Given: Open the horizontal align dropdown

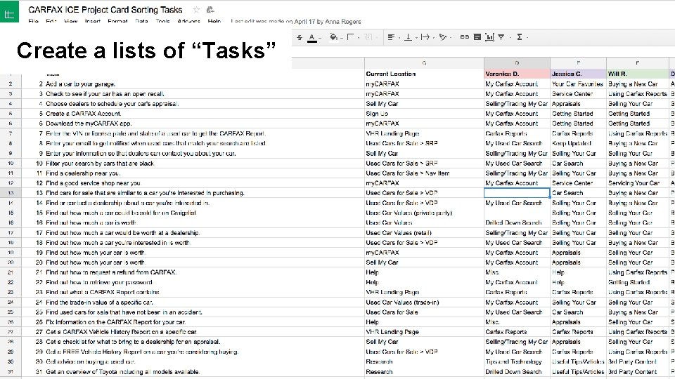Looking at the screenshot, I should click(392, 37).
